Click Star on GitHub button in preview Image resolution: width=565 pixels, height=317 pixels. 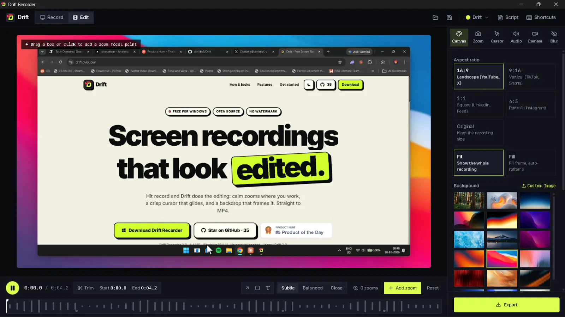click(225, 230)
